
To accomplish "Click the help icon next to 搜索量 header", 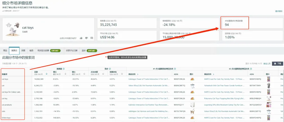I will coord(64,69).
